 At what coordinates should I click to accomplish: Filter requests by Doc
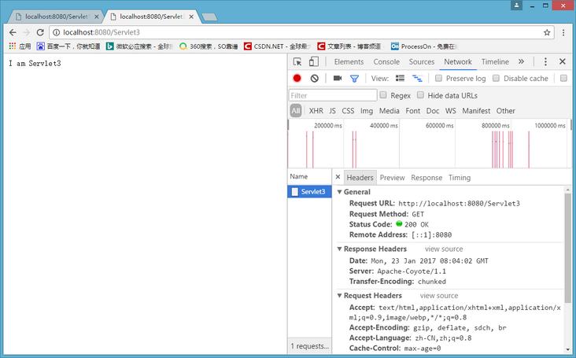pos(433,111)
